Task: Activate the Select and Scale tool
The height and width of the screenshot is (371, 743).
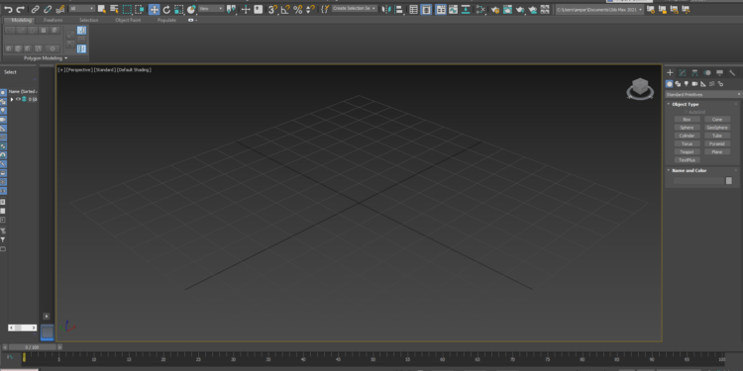Action: (x=179, y=9)
